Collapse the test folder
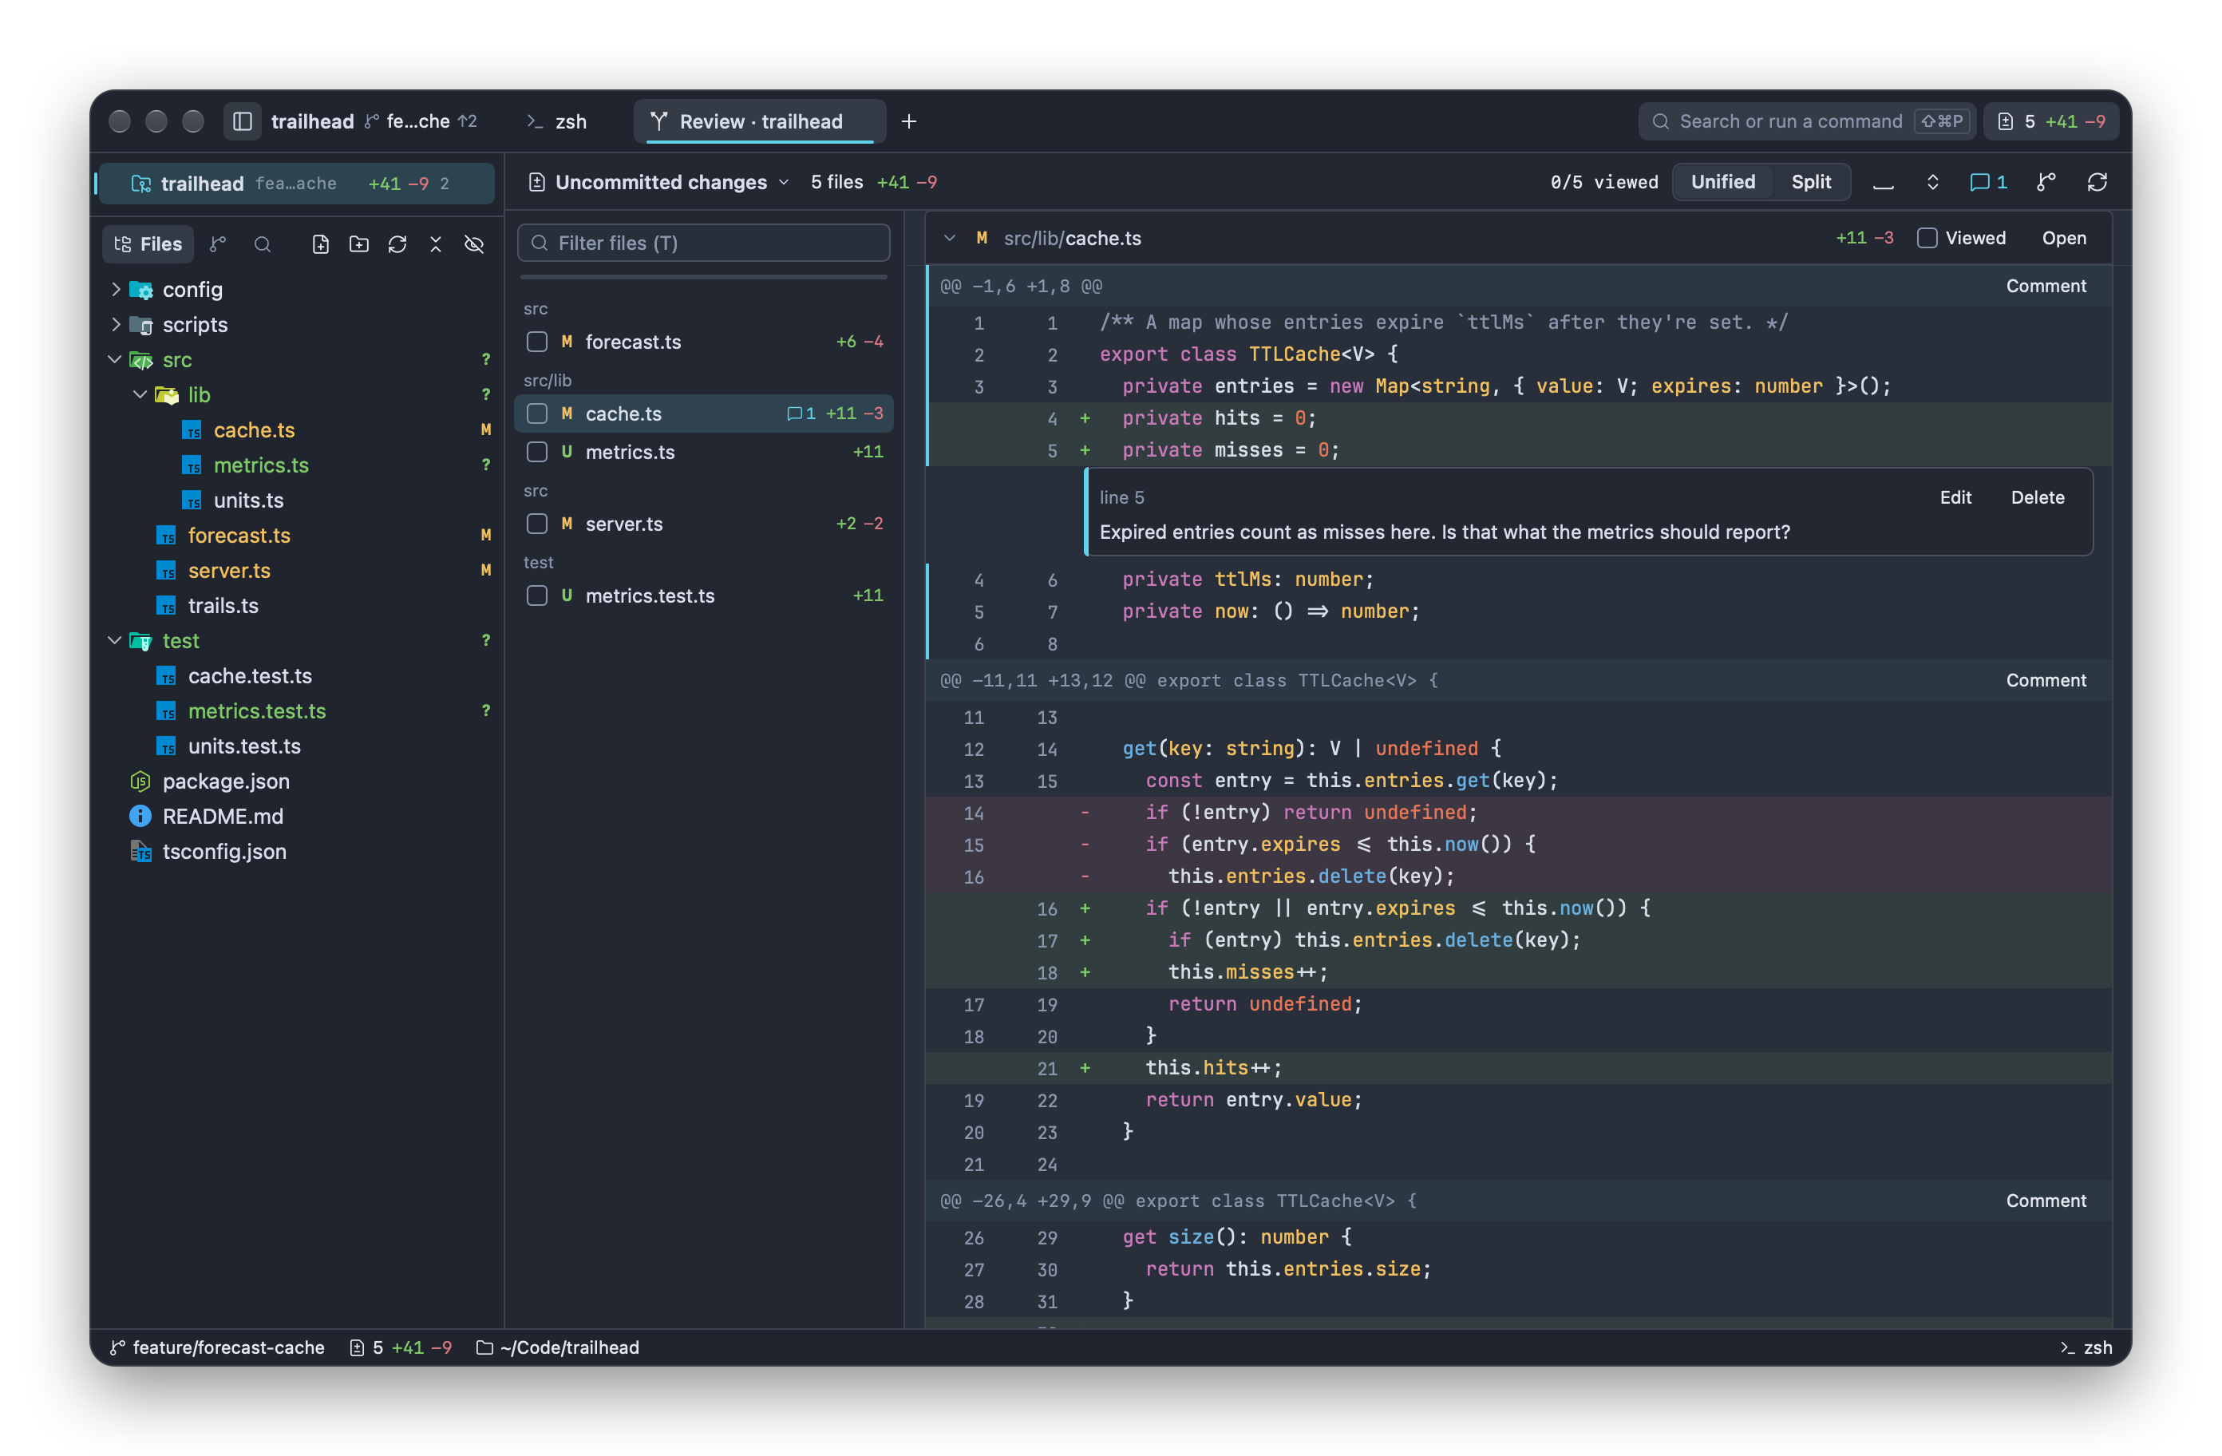The height and width of the screenshot is (1456, 2222). point(115,641)
